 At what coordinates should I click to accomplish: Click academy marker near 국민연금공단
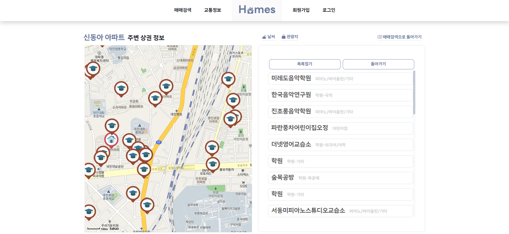click(x=101, y=158)
